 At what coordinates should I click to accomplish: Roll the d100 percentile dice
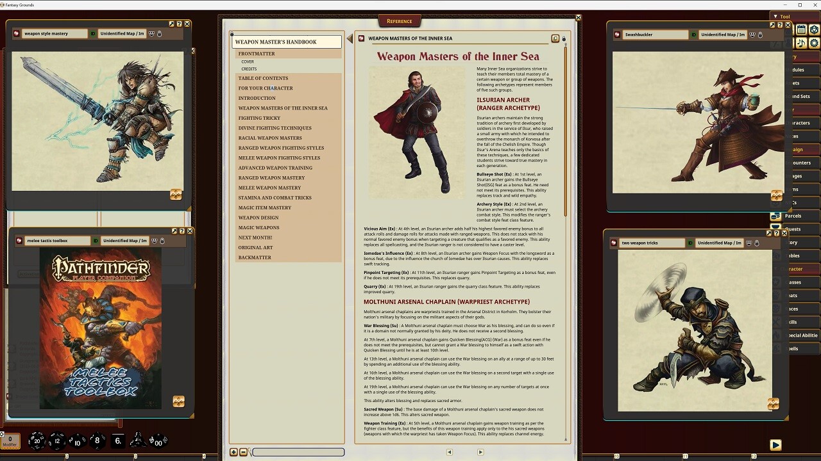pyautogui.click(x=158, y=442)
